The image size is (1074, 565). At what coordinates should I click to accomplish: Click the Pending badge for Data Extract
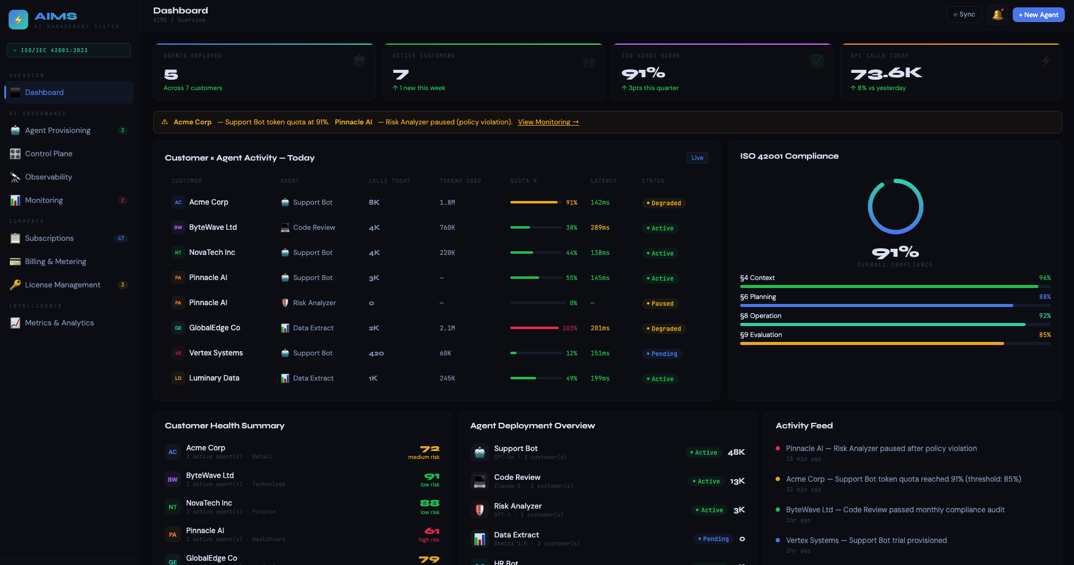tap(713, 539)
